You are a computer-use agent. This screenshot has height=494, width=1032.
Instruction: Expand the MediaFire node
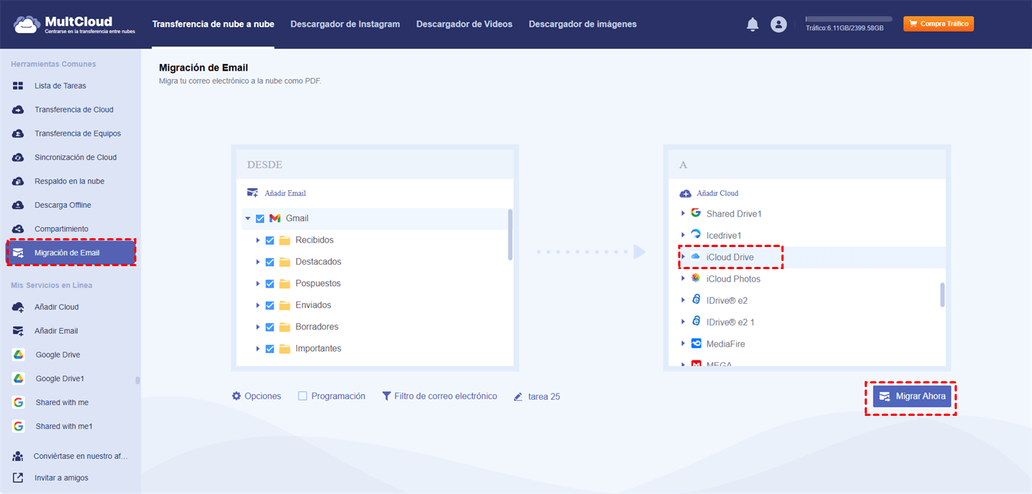pyautogui.click(x=683, y=344)
